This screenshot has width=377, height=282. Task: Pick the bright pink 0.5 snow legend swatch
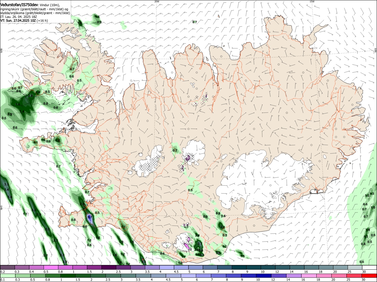[x=51, y=268]
